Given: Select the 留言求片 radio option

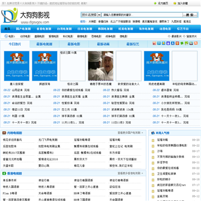Looking at the screenshot, I should tap(184, 36).
